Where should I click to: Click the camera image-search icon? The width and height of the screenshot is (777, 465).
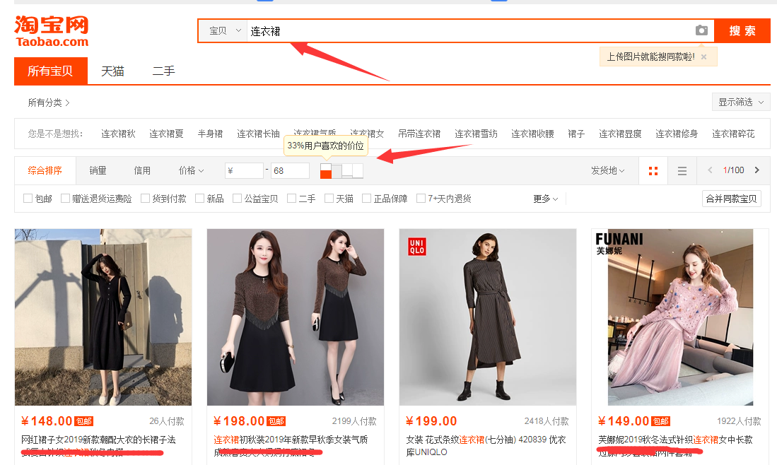pyautogui.click(x=701, y=30)
